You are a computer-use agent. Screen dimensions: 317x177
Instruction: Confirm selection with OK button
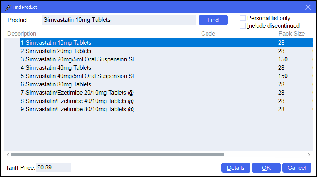click(266, 168)
